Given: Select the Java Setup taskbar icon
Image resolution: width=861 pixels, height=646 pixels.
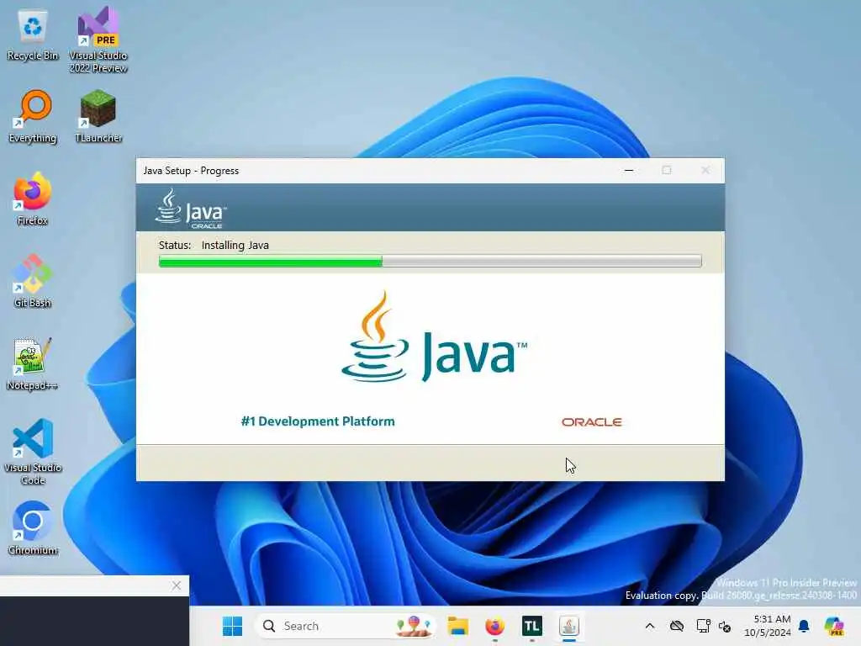Looking at the screenshot, I should coord(569,626).
